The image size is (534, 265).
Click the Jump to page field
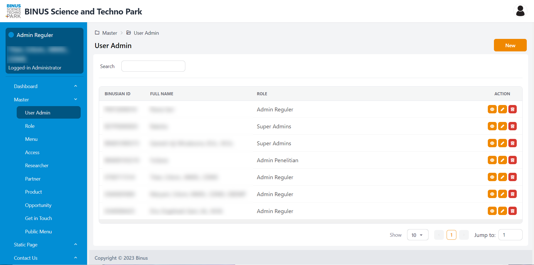pos(510,235)
